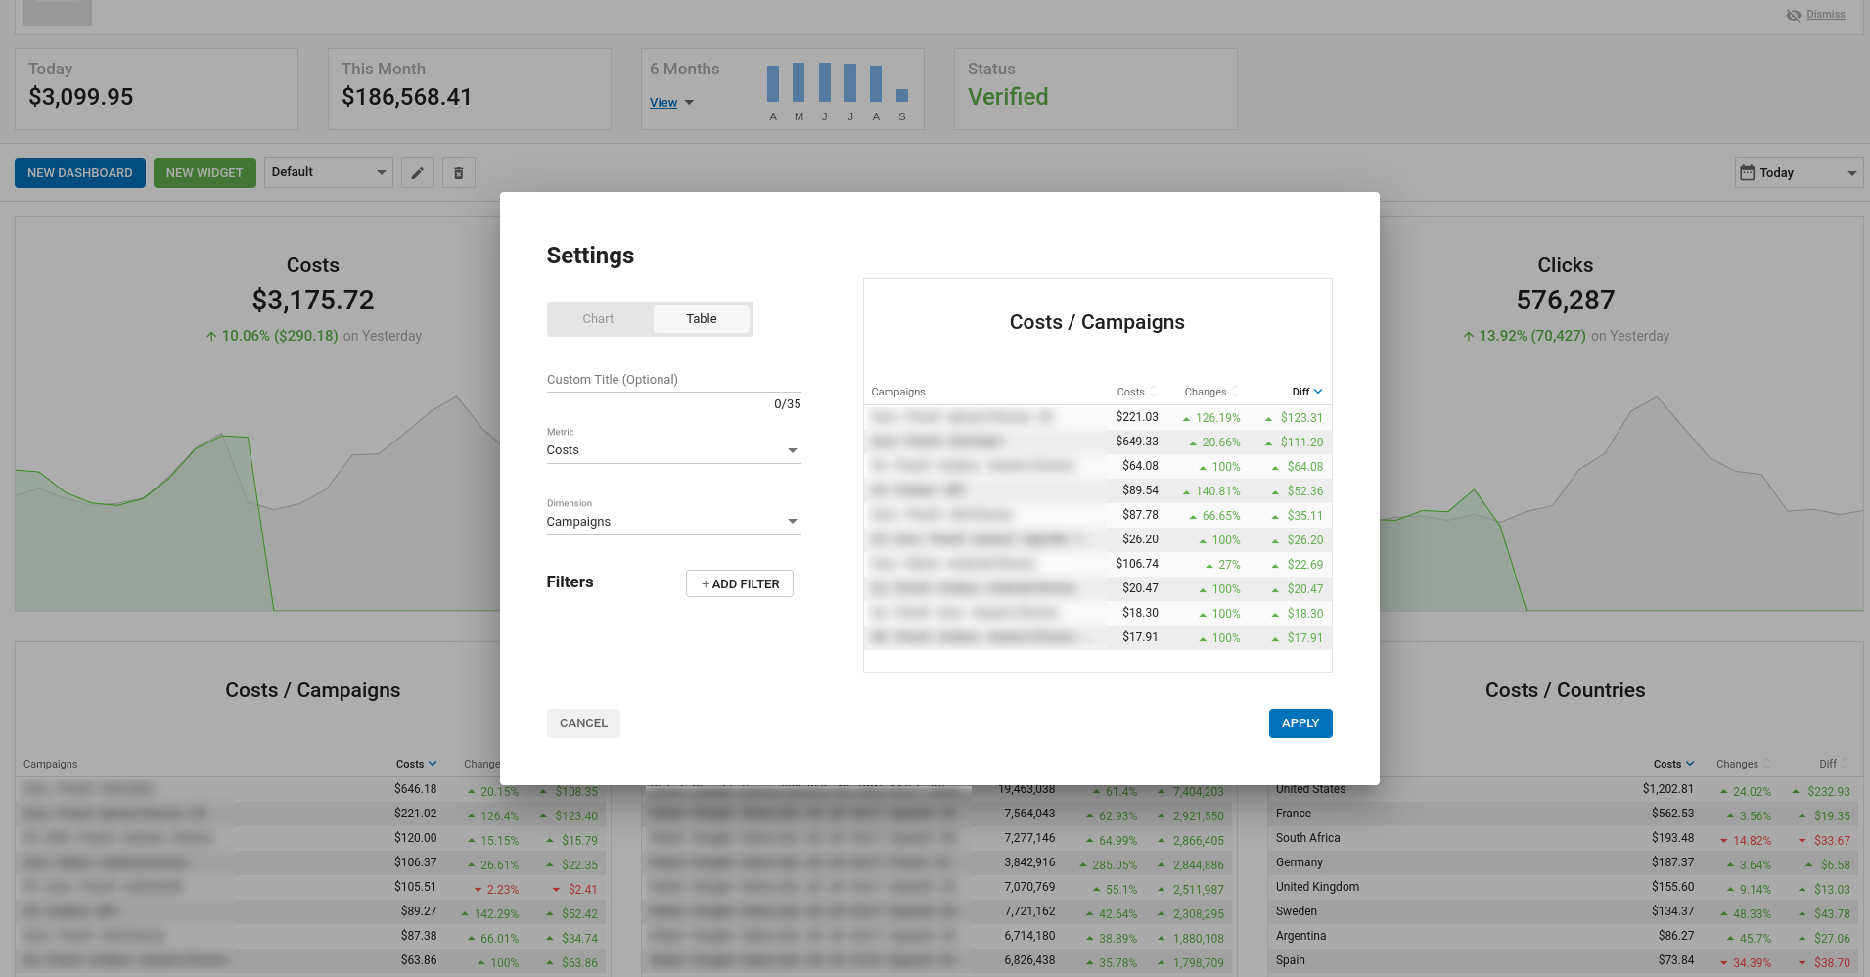Click the Custom Title input field
Image resolution: width=1870 pixels, height=977 pixels.
[673, 380]
